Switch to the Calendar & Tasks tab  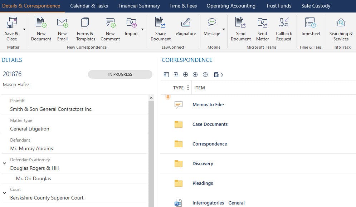(89, 6)
